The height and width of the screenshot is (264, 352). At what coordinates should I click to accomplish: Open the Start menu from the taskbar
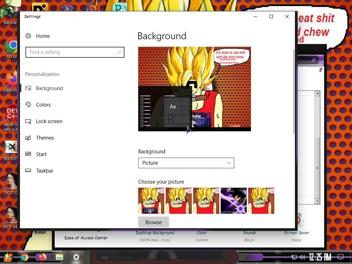[8, 257]
